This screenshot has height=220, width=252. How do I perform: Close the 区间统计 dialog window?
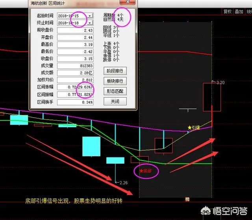(128, 2)
